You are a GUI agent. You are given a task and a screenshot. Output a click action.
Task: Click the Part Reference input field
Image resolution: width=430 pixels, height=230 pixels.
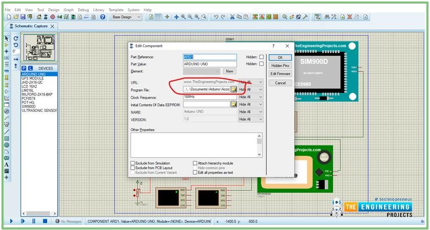tap(210, 57)
